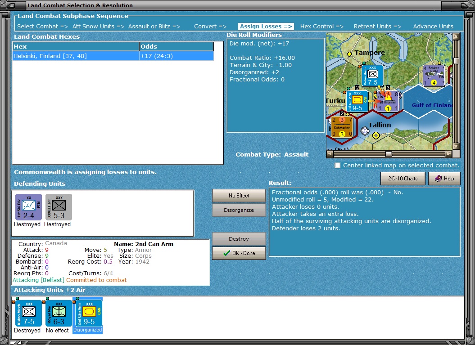This screenshot has width=475, height=345.
Task: Click the Convert subphase step
Action: [x=210, y=27]
